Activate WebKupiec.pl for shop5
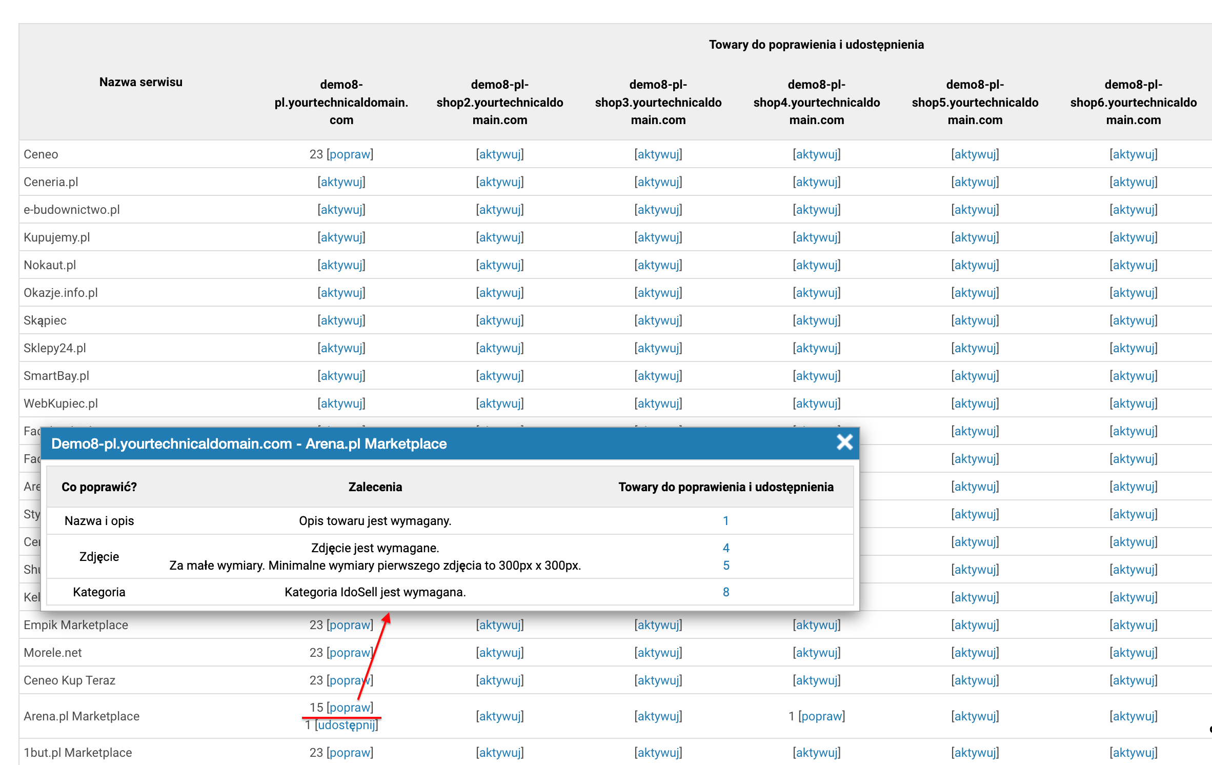The width and height of the screenshot is (1212, 765). [975, 404]
